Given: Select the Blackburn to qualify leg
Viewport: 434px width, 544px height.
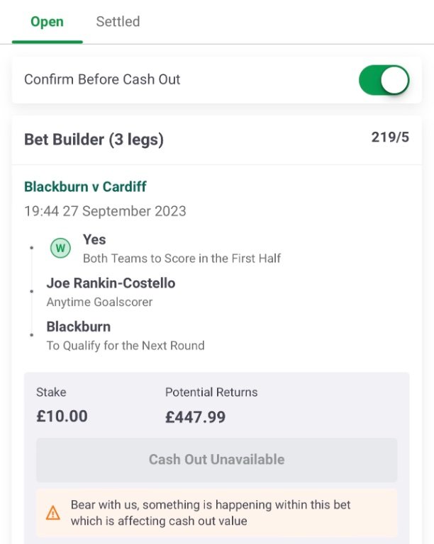Looking at the screenshot, I should pyautogui.click(x=126, y=336).
